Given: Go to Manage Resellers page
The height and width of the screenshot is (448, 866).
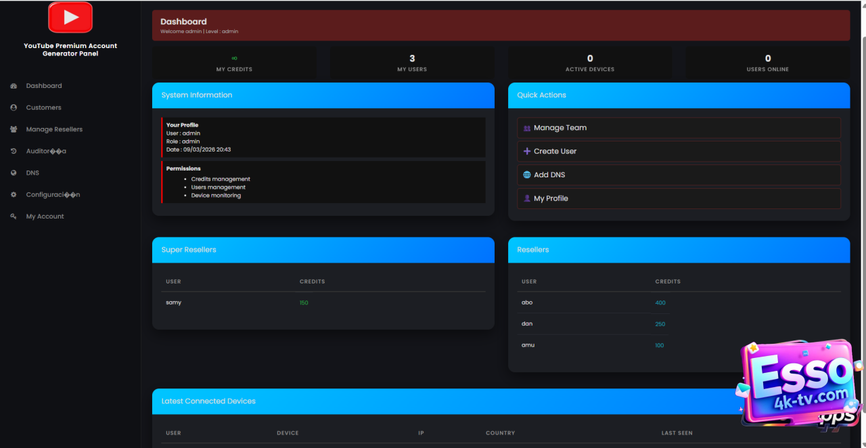Looking at the screenshot, I should coord(54,129).
